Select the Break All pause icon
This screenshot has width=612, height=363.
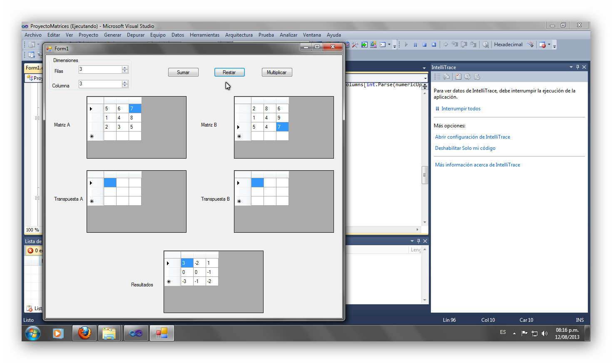pos(415,44)
